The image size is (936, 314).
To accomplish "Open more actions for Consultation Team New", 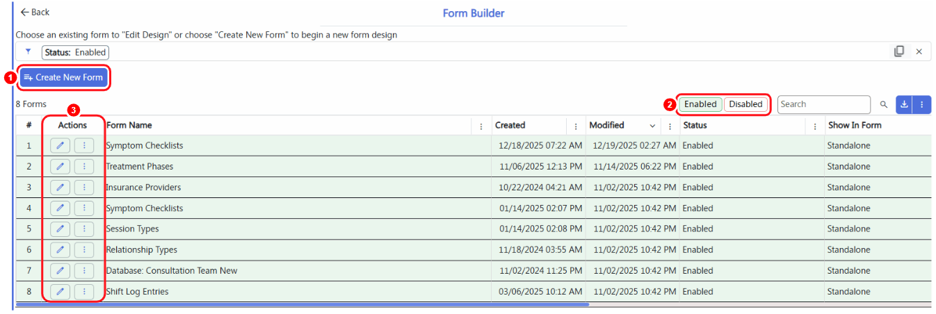I will tap(84, 271).
